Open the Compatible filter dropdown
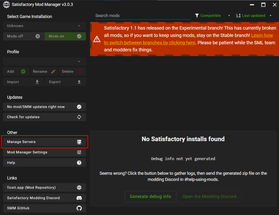 point(213,16)
